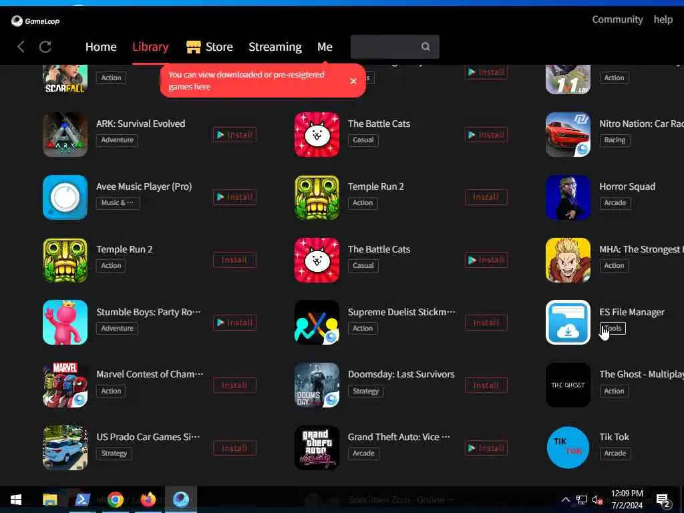
Task: Open the ES File Manager icon
Action: tap(568, 323)
